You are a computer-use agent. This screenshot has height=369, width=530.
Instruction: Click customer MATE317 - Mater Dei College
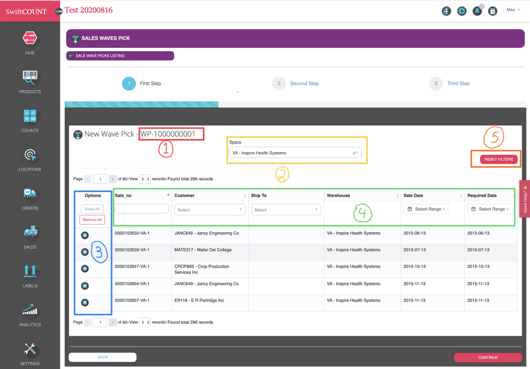(x=203, y=250)
